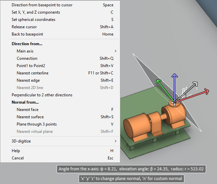Click the red X-axis arrow
Viewport: 217px width, 184px height.
200,93
